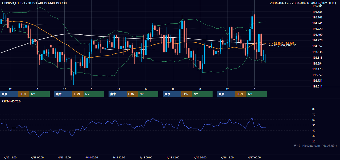Select the 東京 session block for 4/15
Viewport: 340px width, 160px height.
pyautogui.click(x=172, y=94)
